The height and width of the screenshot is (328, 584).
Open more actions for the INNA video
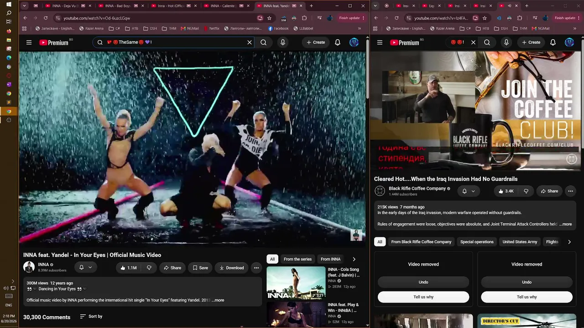click(256, 268)
